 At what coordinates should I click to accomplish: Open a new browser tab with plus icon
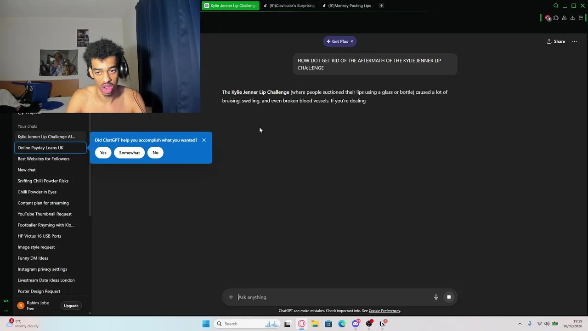click(381, 6)
